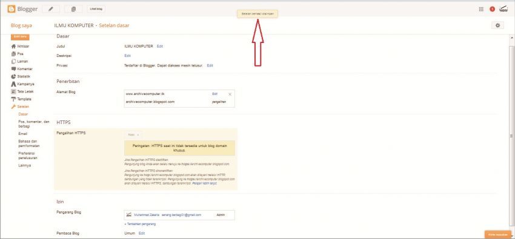Open the Pengalihan HTTPS dropdown
This screenshot has width=515, height=239.
pos(133,135)
